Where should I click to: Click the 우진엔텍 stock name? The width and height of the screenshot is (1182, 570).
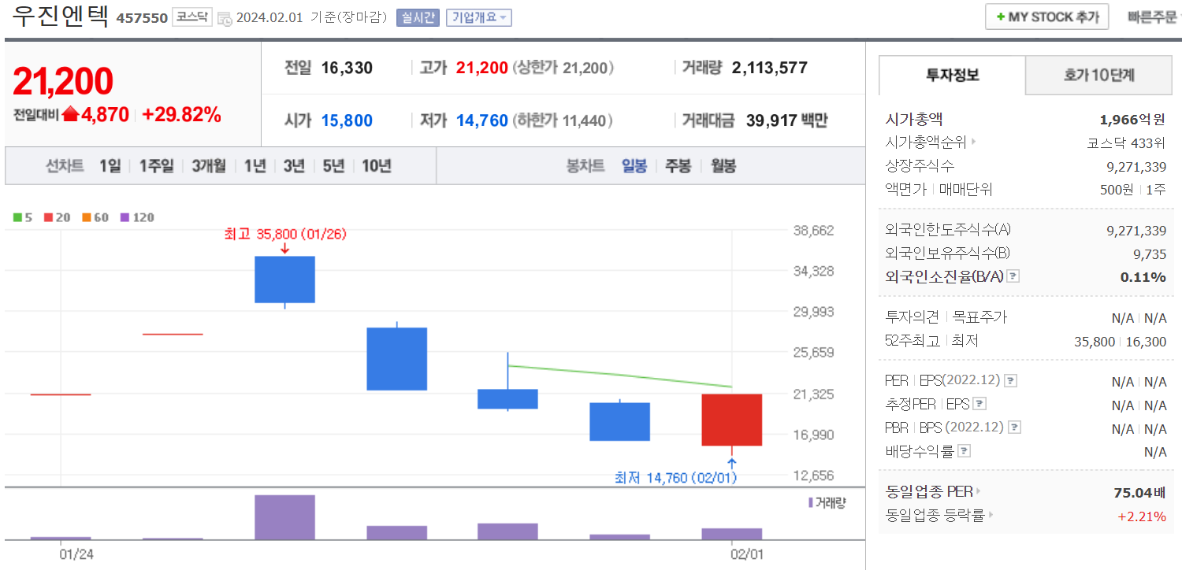point(61,17)
